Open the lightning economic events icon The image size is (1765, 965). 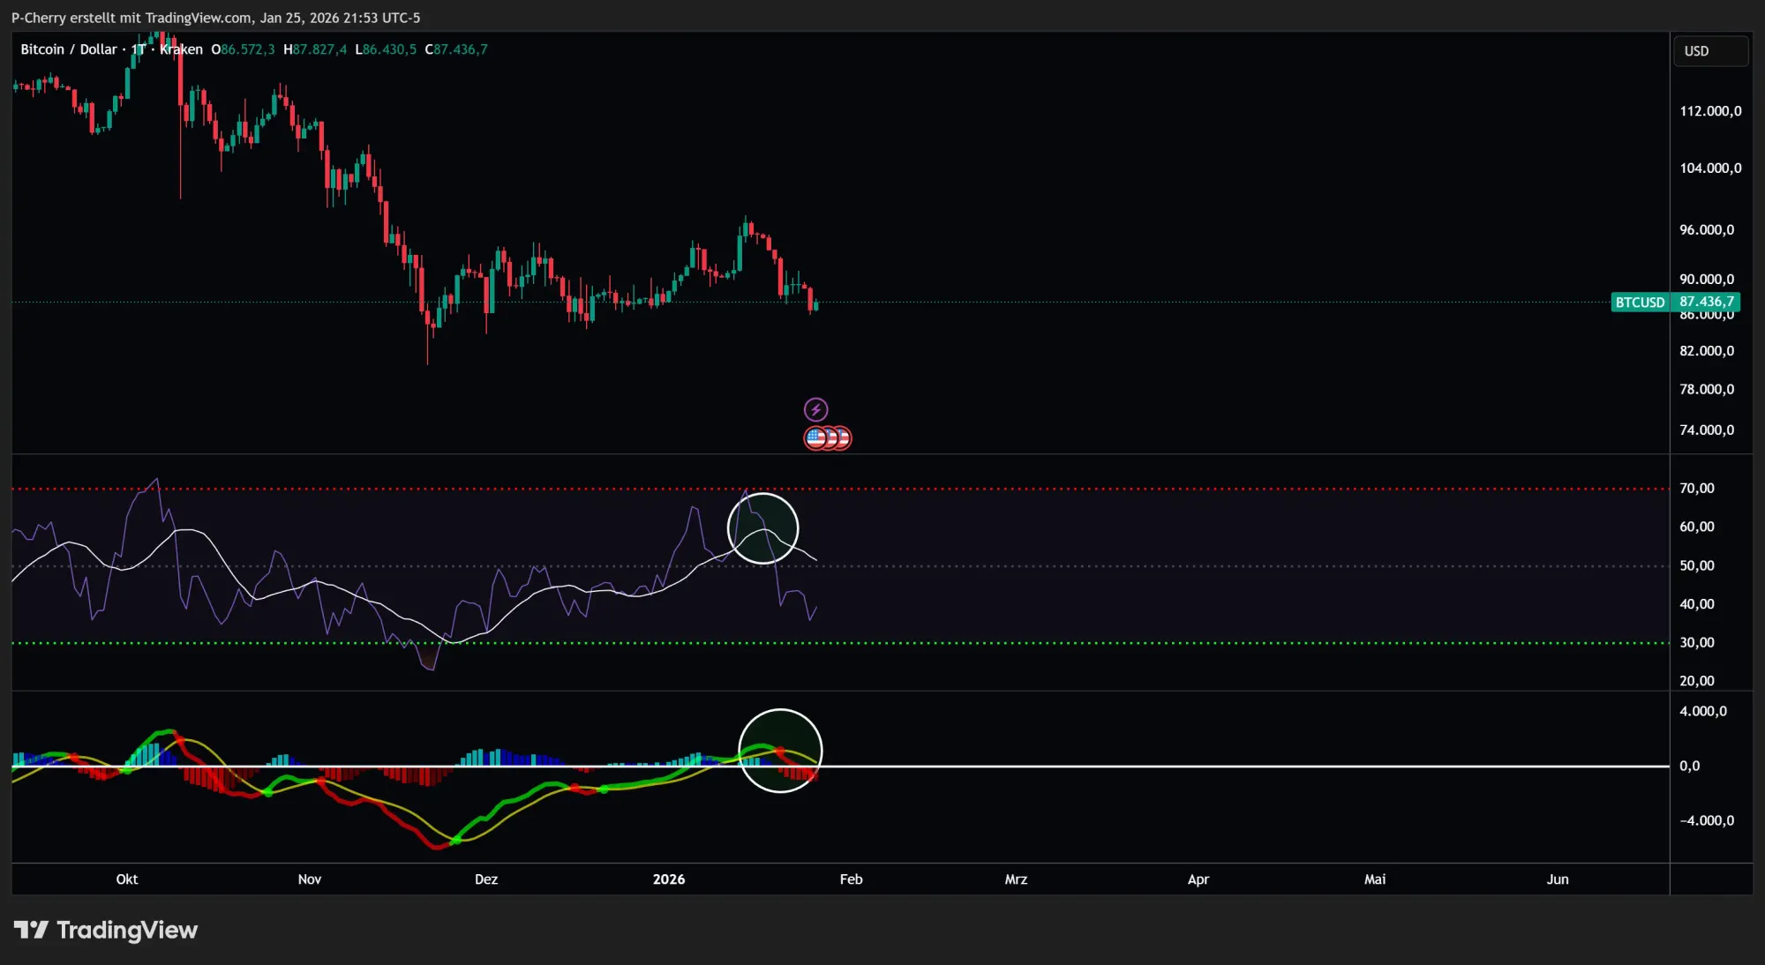[817, 408]
